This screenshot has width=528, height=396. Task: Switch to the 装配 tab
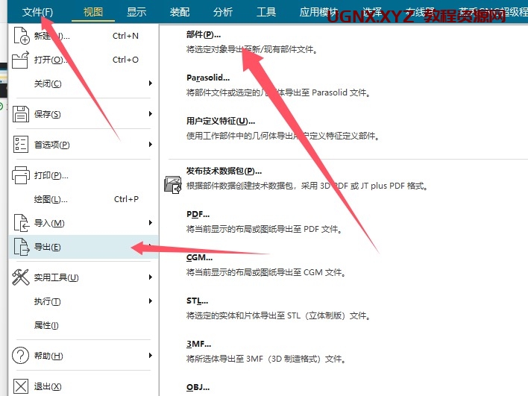[180, 12]
